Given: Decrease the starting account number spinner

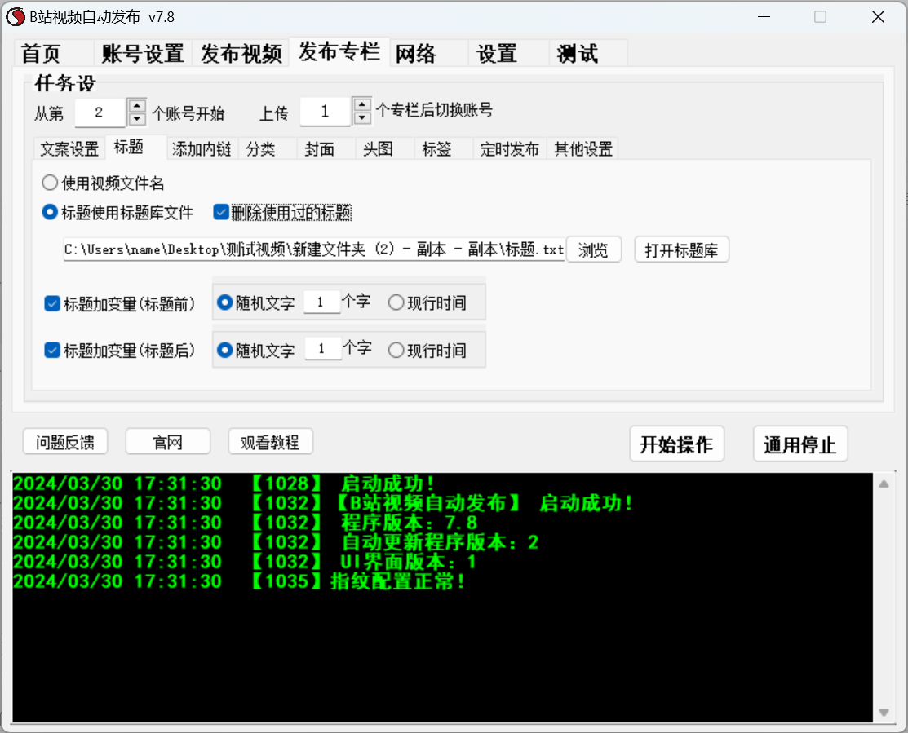Looking at the screenshot, I should [x=137, y=118].
